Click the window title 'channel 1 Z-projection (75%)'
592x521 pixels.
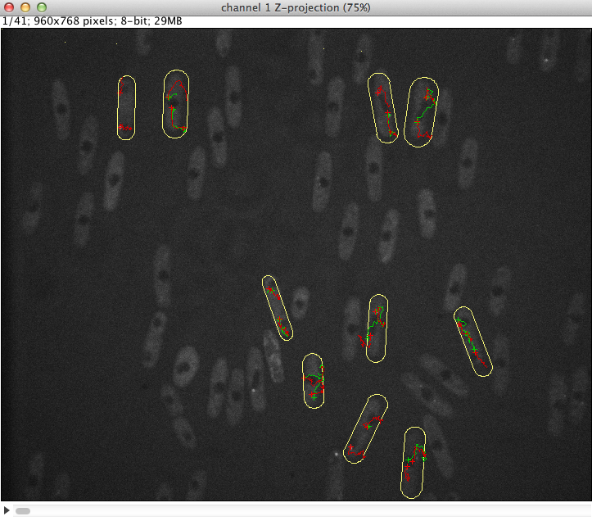296,7
